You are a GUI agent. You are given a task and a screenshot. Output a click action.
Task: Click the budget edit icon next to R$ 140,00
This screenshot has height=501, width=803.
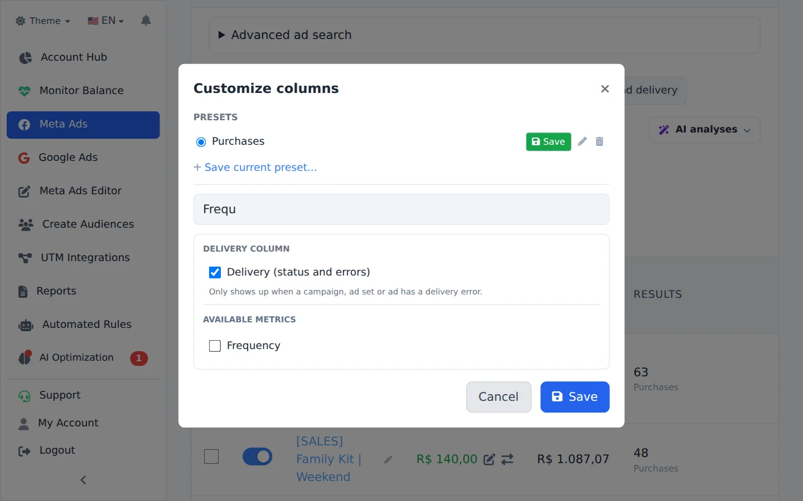[489, 459]
